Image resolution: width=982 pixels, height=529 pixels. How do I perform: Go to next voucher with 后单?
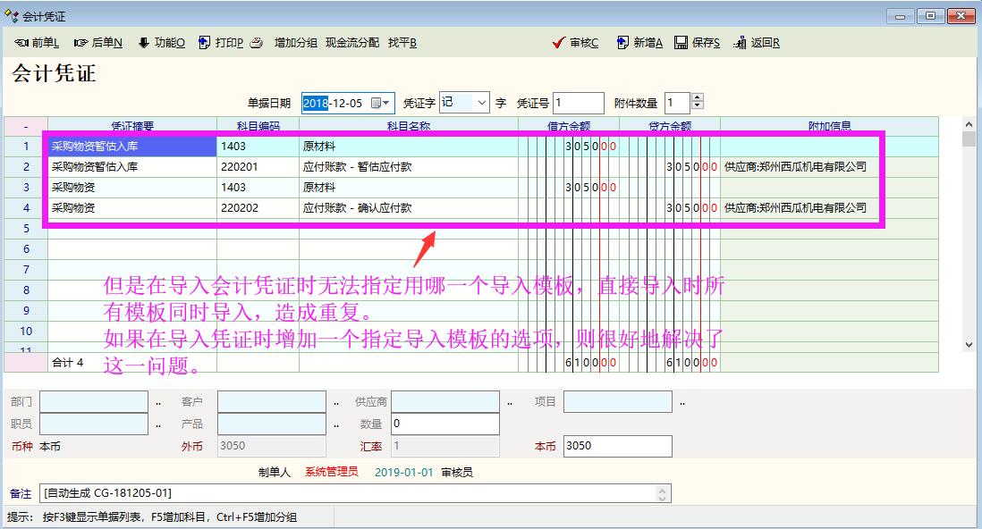pyautogui.click(x=98, y=43)
